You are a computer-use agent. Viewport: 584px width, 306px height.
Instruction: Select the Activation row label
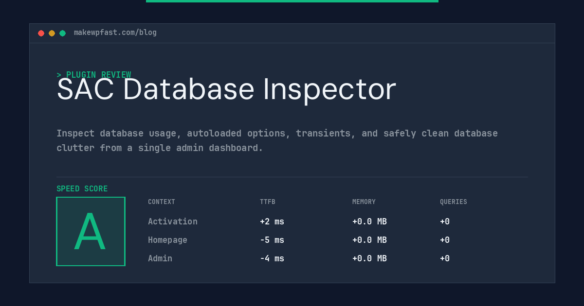173,221
